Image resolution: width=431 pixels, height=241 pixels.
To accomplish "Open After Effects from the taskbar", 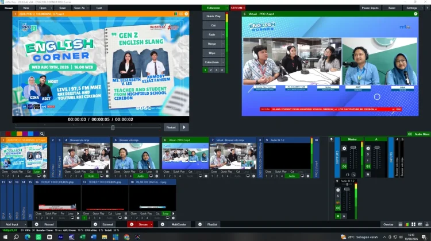I will pyautogui.click(x=60, y=237).
